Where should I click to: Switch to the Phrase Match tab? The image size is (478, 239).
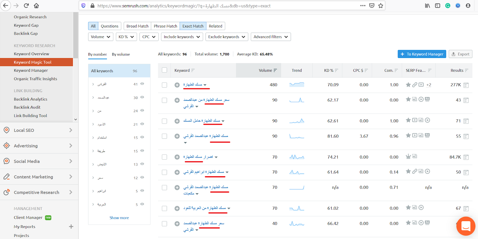tap(165, 26)
